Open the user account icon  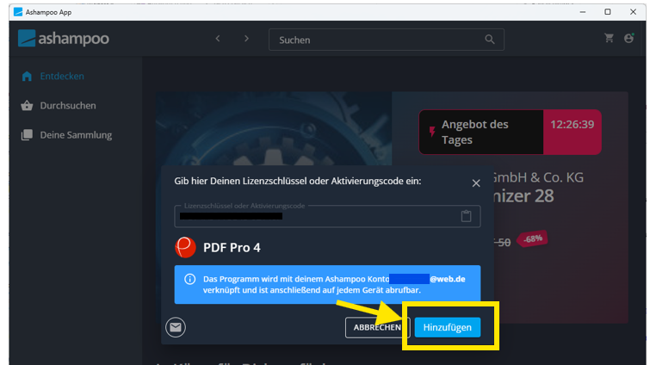tap(628, 38)
